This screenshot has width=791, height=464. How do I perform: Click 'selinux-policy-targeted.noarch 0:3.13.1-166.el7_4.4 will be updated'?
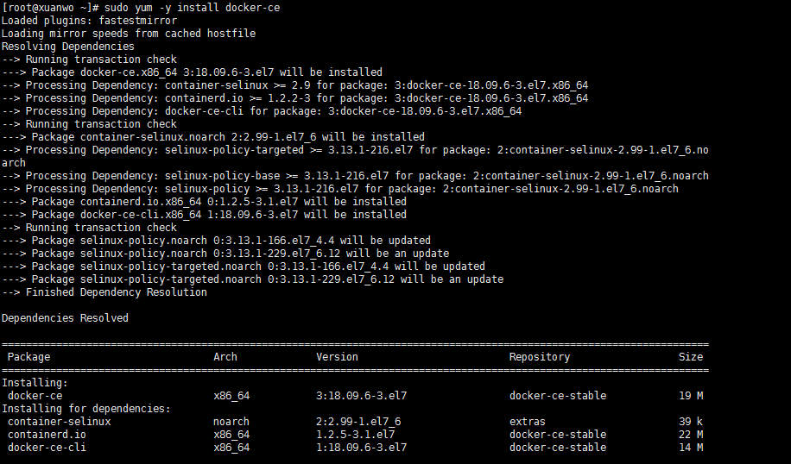pyautogui.click(x=282, y=266)
